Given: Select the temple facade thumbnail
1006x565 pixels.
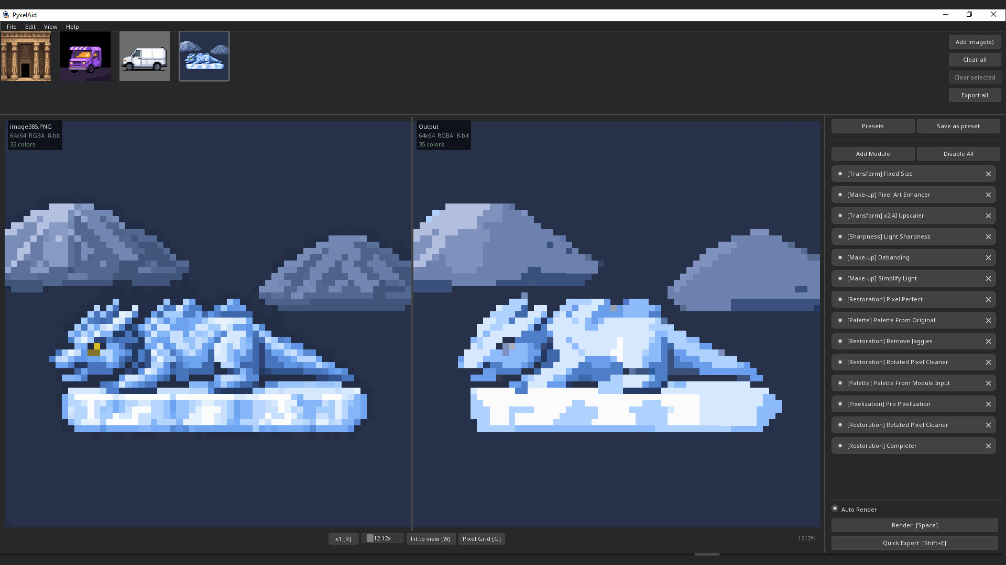Looking at the screenshot, I should (x=26, y=56).
